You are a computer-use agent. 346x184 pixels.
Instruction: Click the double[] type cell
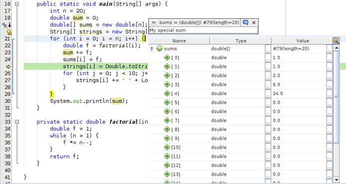click(x=237, y=49)
